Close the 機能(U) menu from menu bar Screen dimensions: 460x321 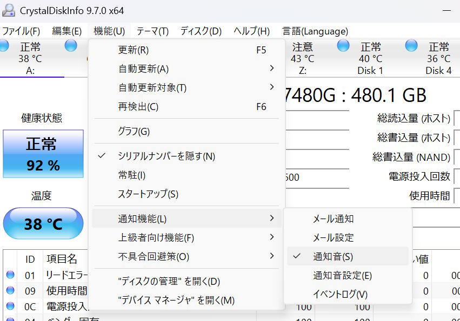coord(109,31)
